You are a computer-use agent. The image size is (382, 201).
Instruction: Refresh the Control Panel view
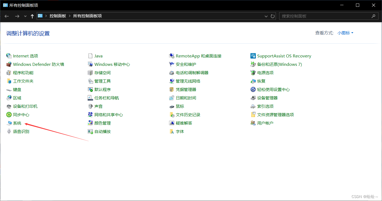coord(273,16)
